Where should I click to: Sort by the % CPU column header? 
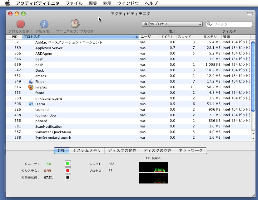(x=168, y=37)
